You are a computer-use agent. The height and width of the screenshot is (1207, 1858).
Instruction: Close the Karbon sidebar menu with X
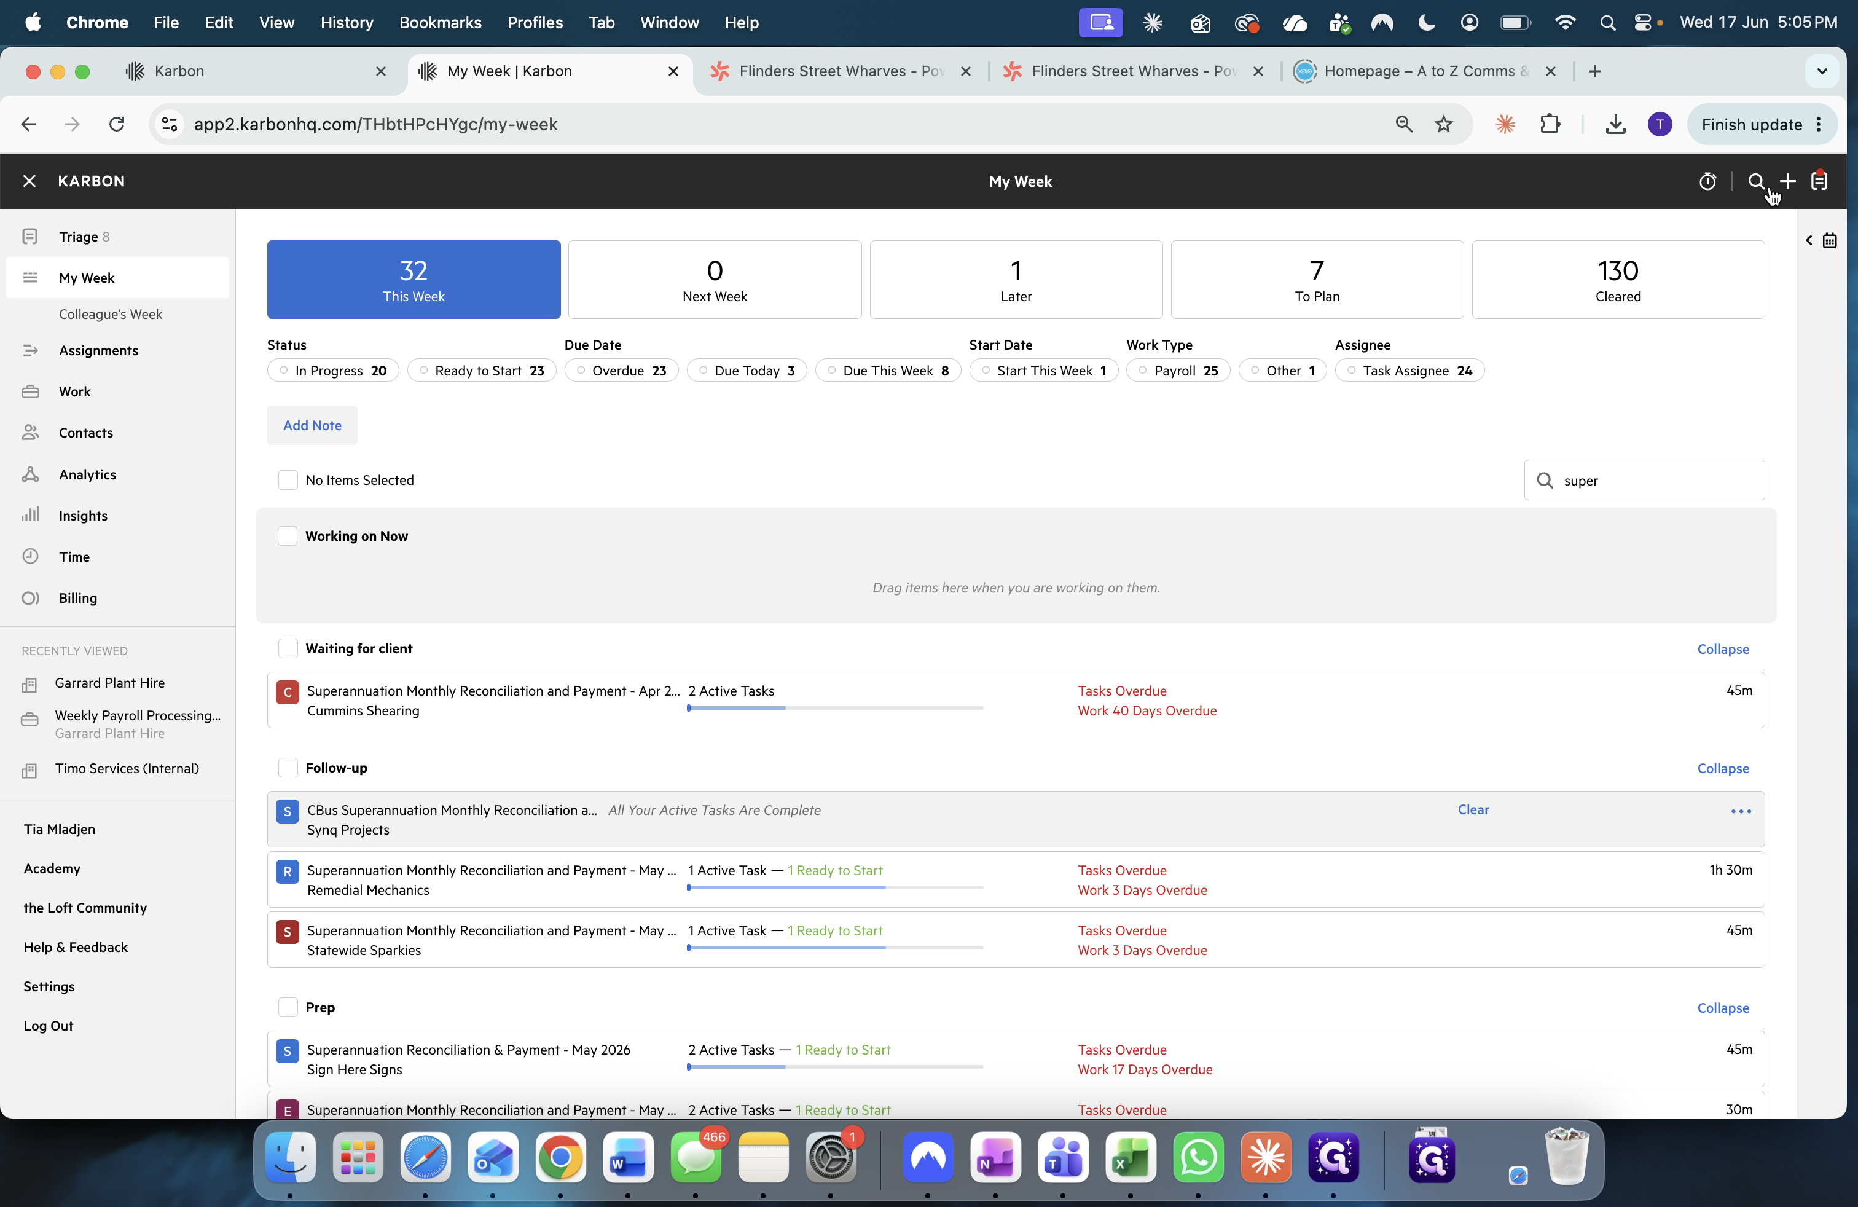[29, 181]
